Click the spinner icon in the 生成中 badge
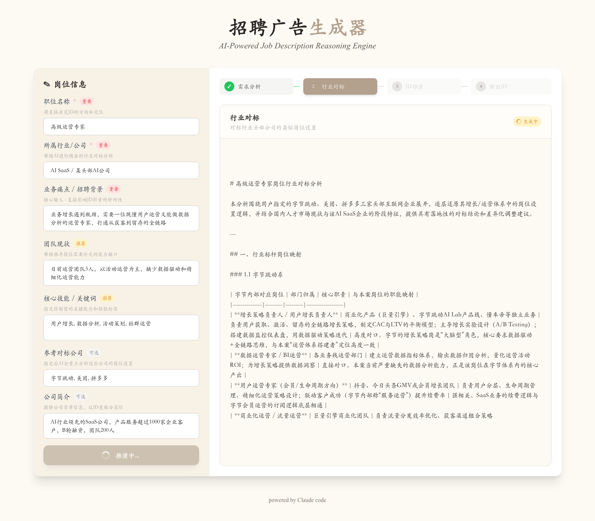This screenshot has width=595, height=521. tap(519, 122)
